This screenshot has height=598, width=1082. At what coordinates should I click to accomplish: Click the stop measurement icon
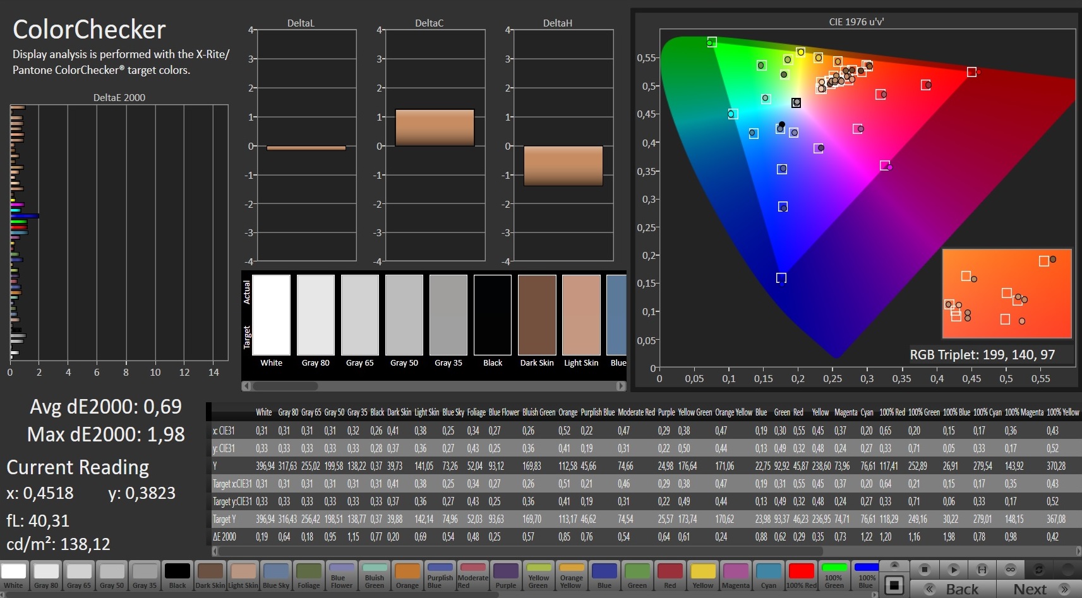coord(924,569)
